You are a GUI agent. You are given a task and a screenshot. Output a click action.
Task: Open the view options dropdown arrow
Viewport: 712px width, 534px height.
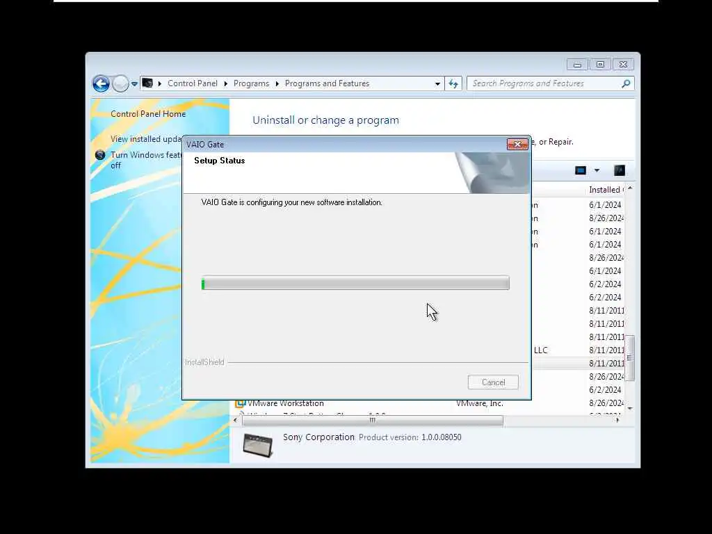coord(597,170)
